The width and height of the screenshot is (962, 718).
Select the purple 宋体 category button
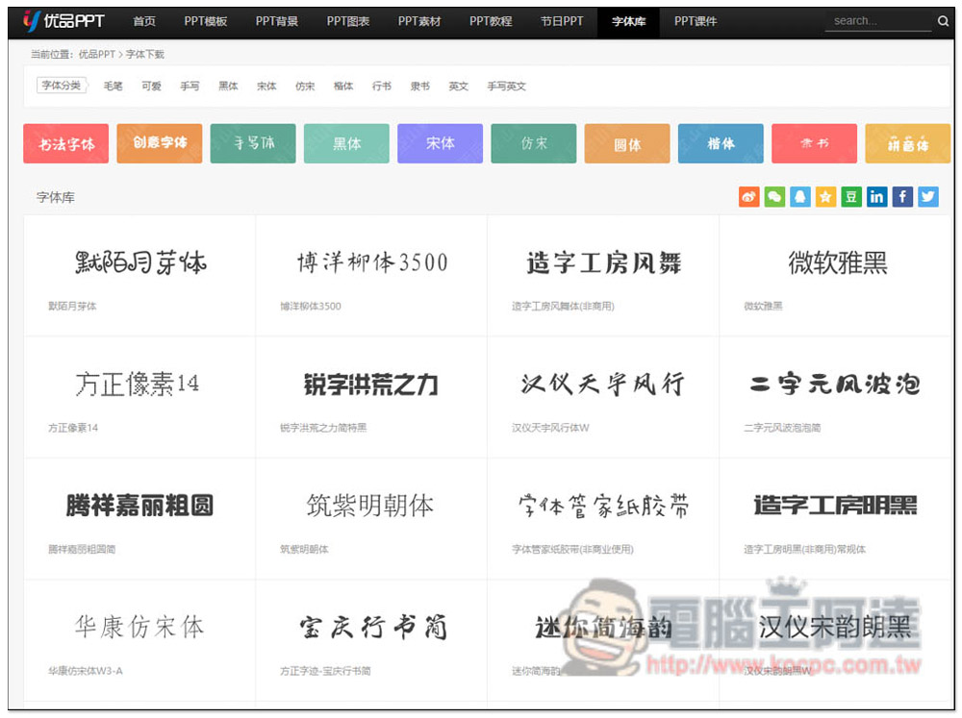coord(441,144)
